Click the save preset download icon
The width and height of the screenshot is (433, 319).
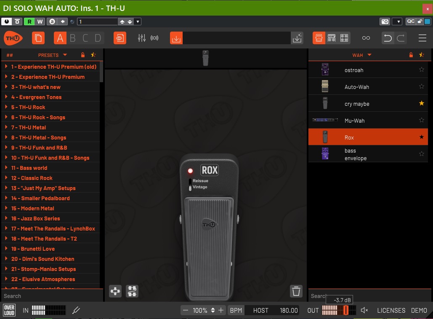176,38
